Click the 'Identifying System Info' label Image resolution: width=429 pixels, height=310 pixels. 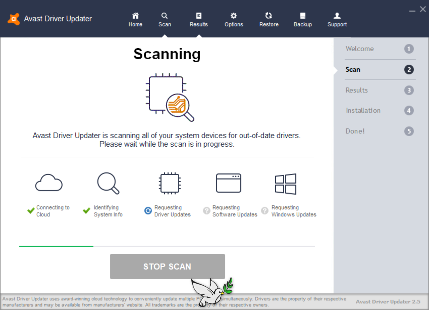pyautogui.click(x=108, y=211)
